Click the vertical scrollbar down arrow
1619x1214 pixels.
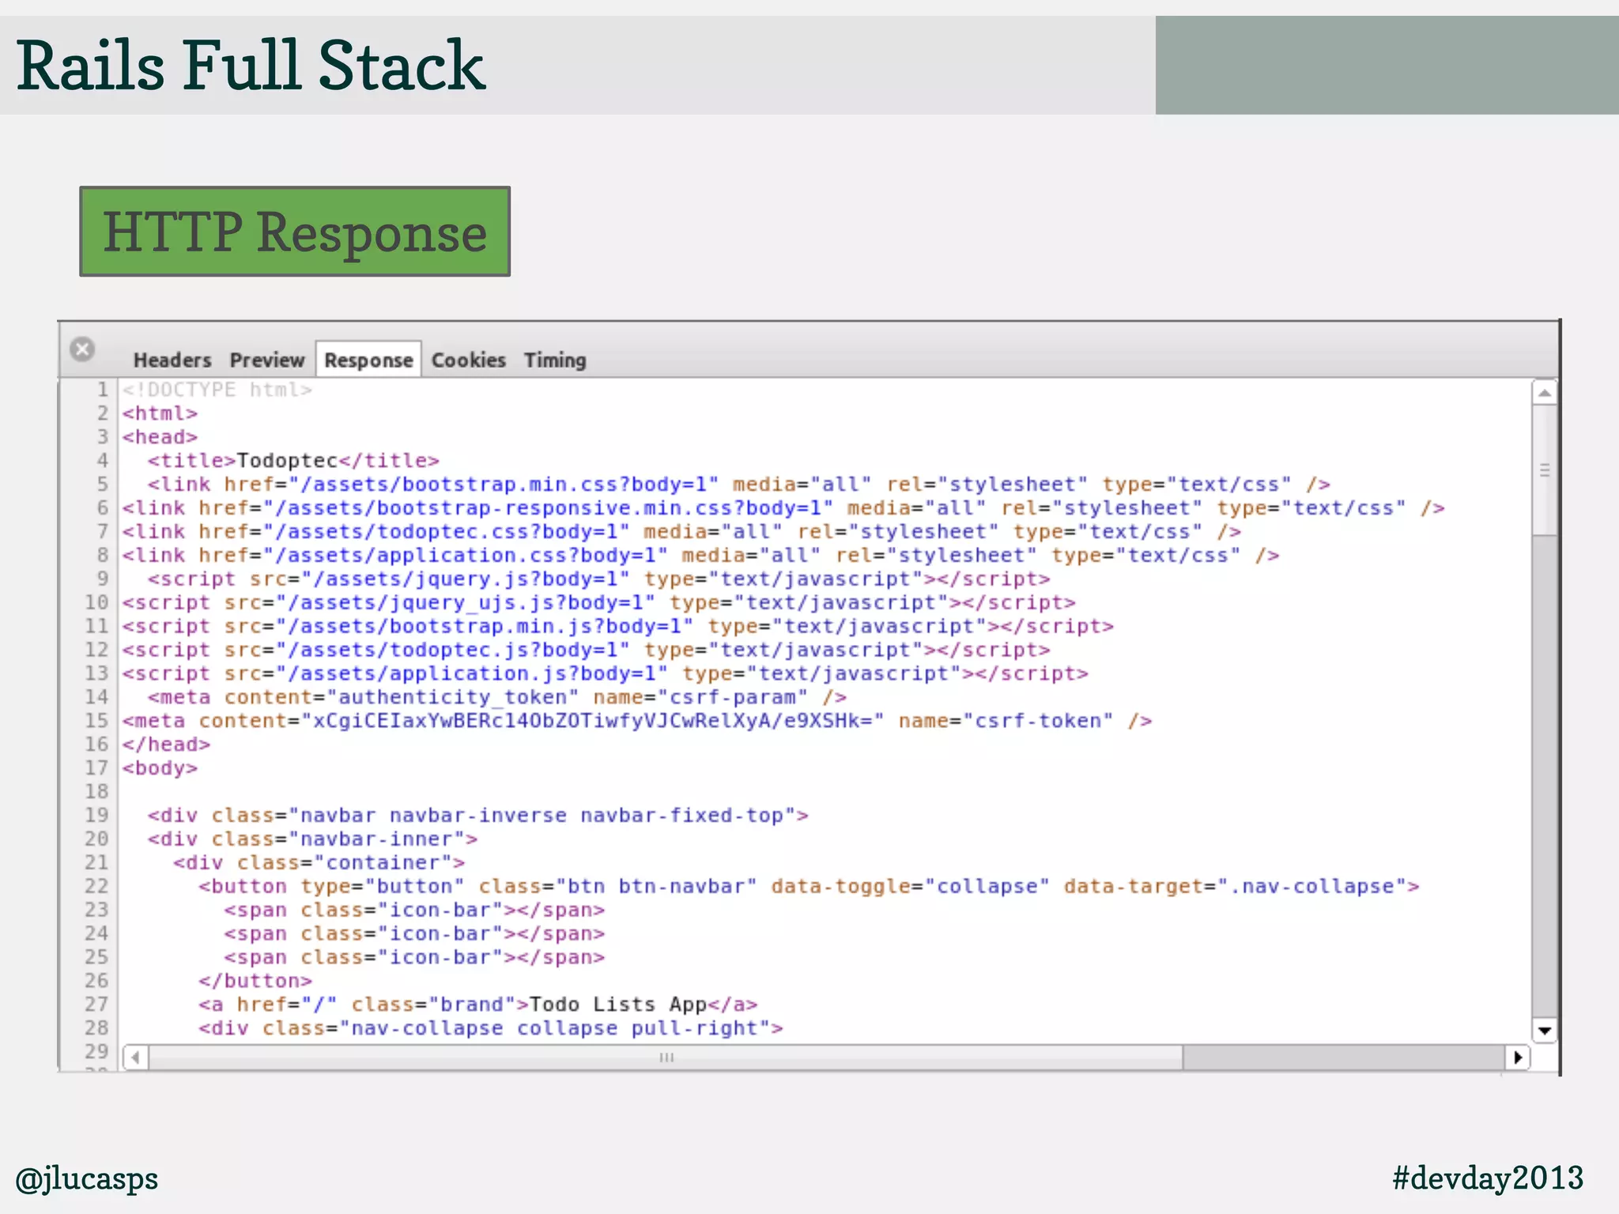[1544, 1030]
